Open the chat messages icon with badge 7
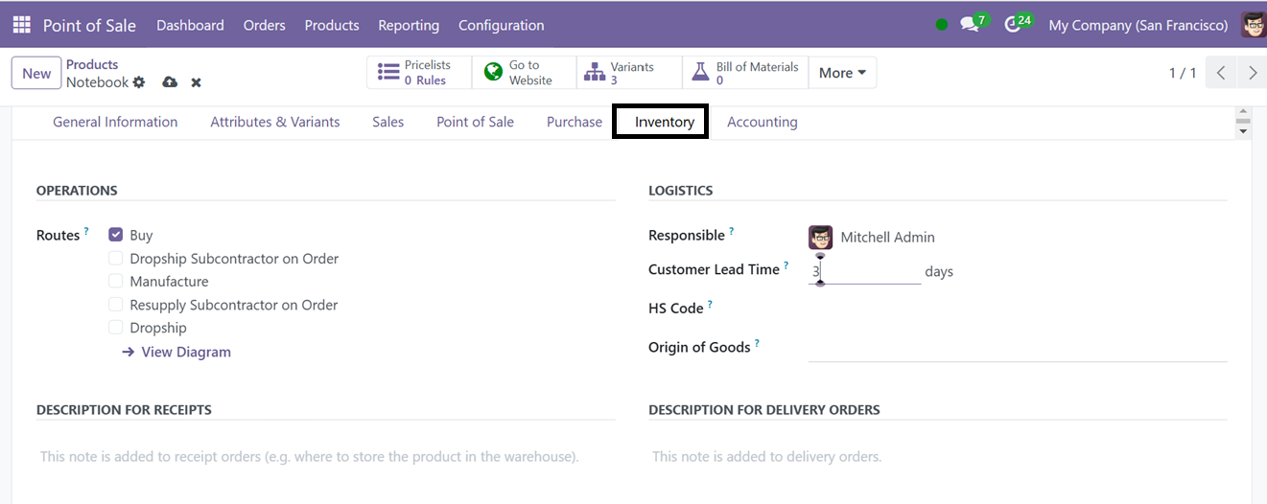Image resolution: width=1267 pixels, height=504 pixels. click(x=971, y=25)
